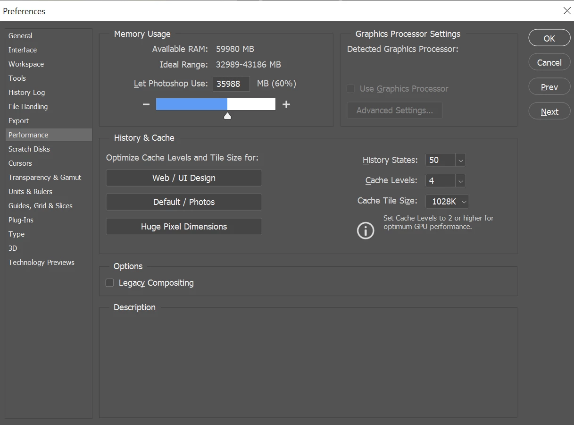Open the Cache Tile Size 1028K dropdown
This screenshot has height=425, width=574.
[x=447, y=202]
